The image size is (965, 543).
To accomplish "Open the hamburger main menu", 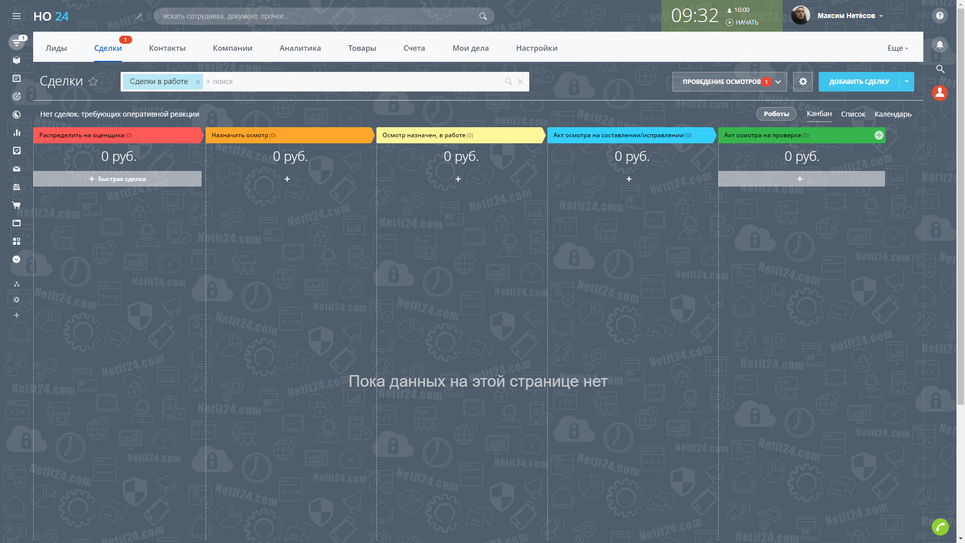I will tap(17, 16).
